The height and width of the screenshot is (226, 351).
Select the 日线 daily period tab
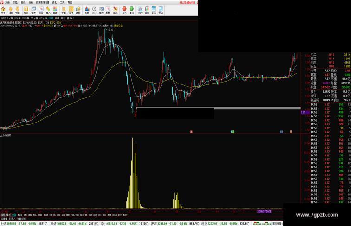51,18
